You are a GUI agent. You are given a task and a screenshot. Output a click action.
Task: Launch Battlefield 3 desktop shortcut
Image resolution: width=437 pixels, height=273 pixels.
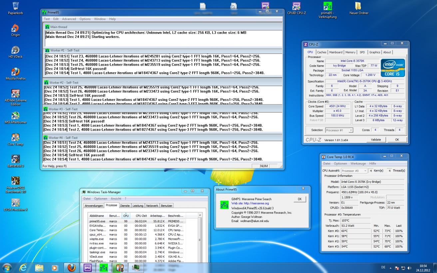(x=16, y=161)
